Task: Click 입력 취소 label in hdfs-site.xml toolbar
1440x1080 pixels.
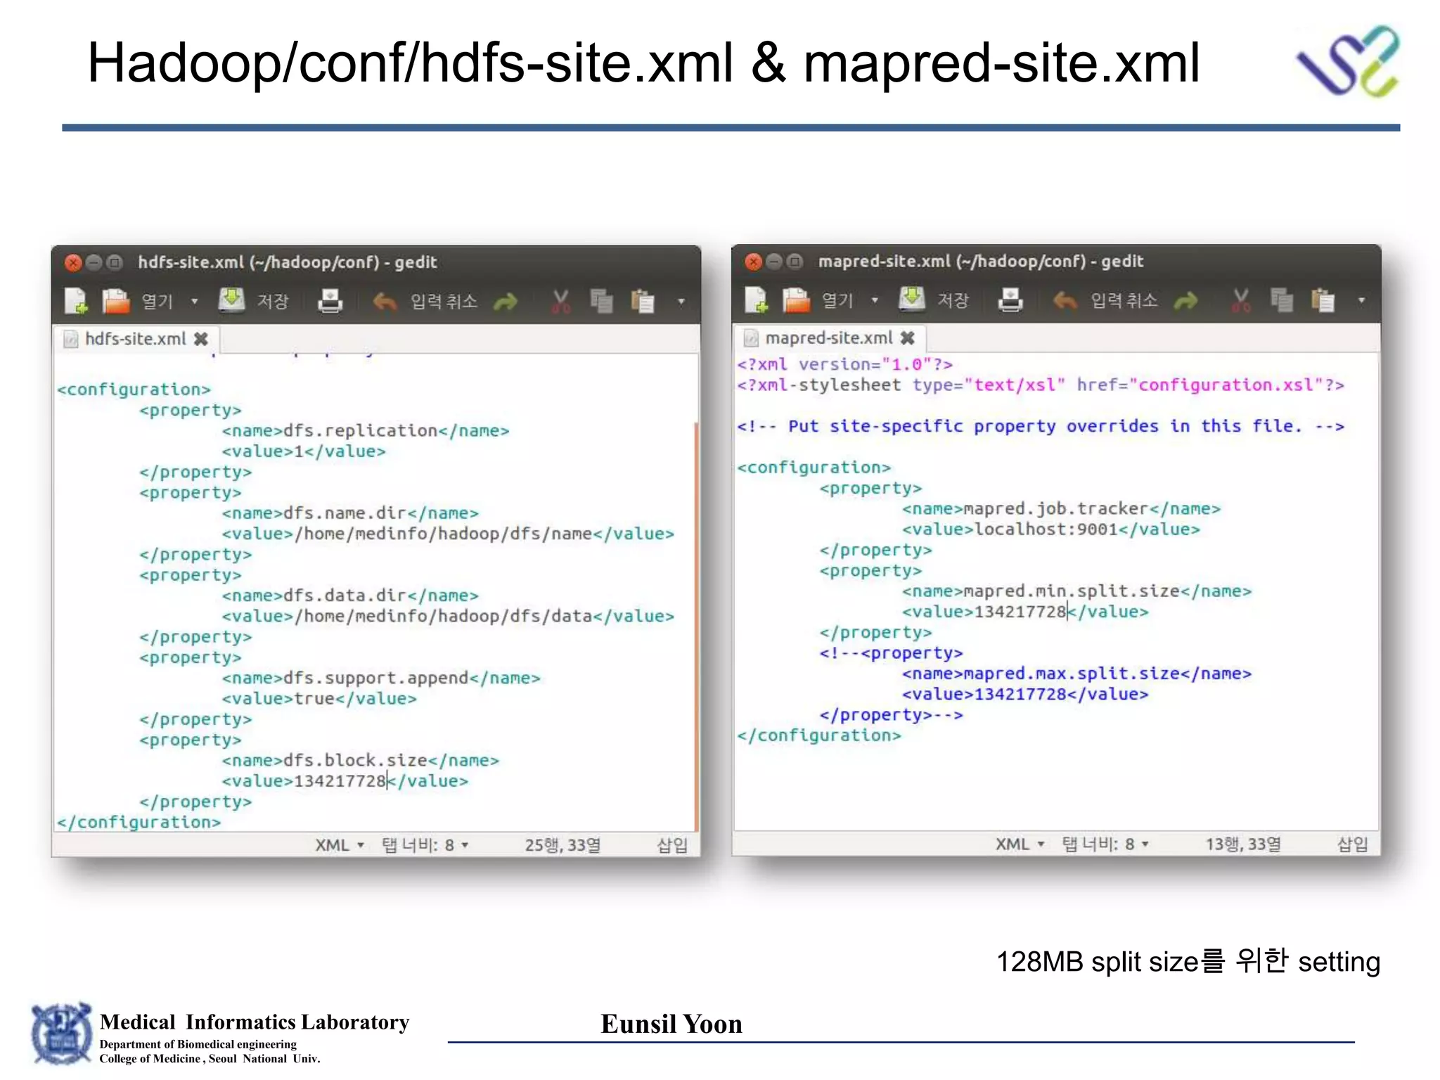Action: tap(444, 302)
